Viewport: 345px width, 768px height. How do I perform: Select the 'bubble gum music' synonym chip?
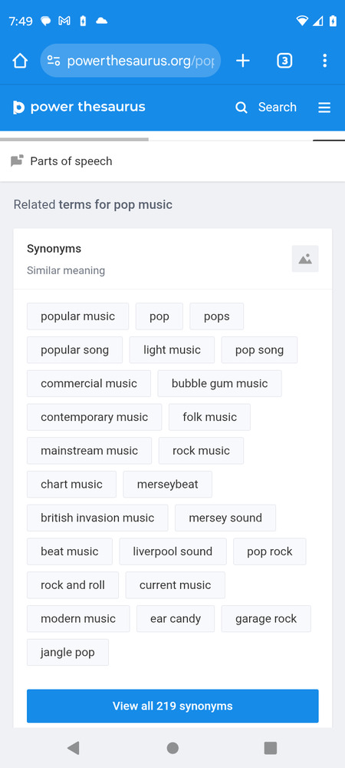click(x=219, y=383)
